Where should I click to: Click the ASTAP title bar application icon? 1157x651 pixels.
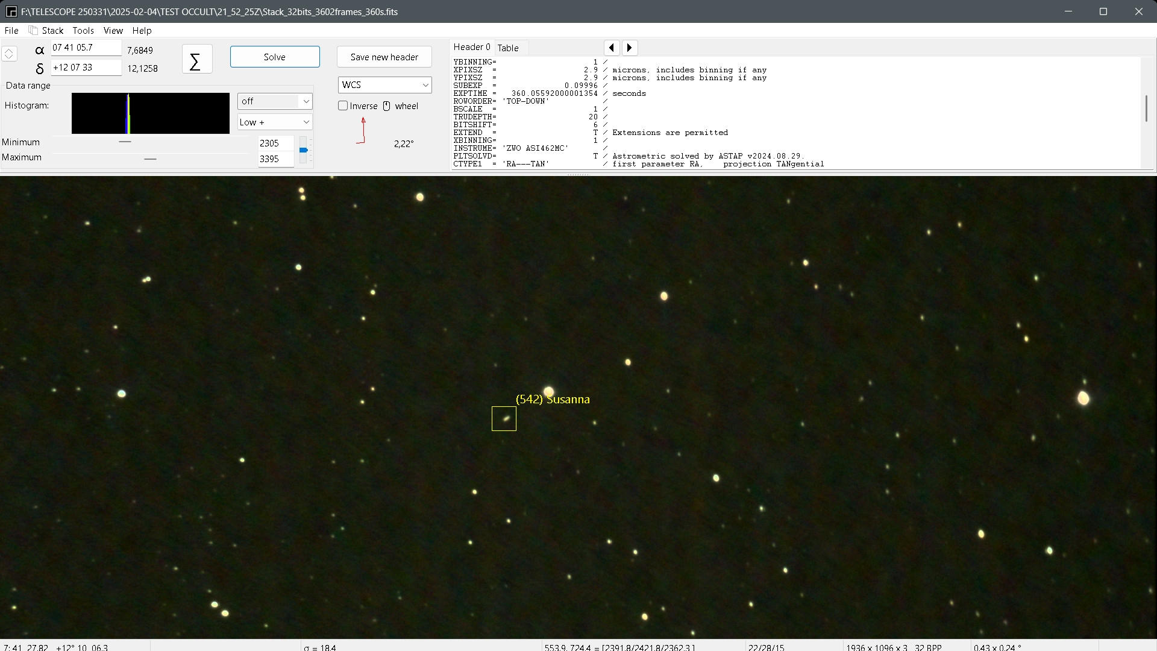[x=11, y=11]
